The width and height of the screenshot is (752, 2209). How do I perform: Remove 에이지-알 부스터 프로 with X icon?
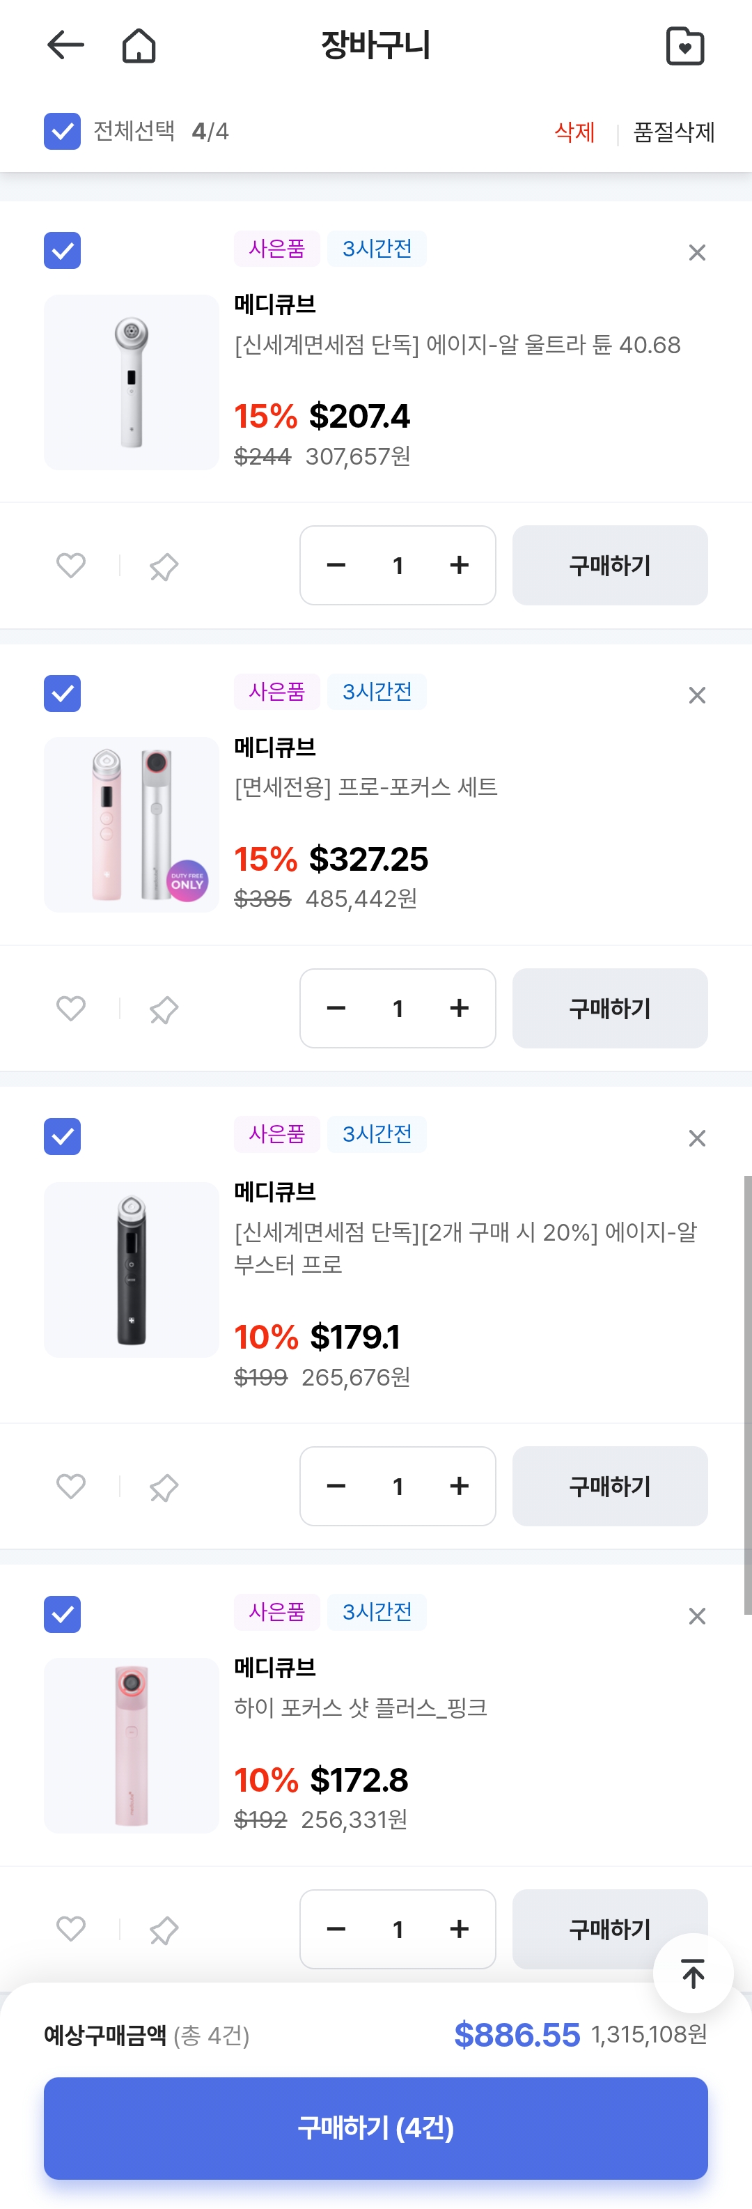click(x=696, y=1138)
